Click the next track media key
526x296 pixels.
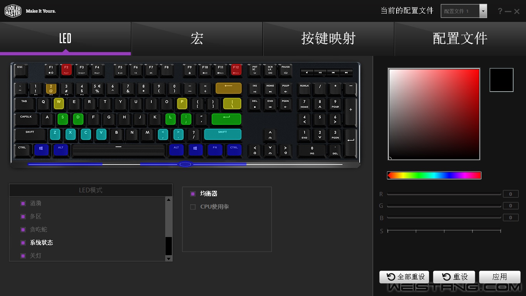(346, 72)
